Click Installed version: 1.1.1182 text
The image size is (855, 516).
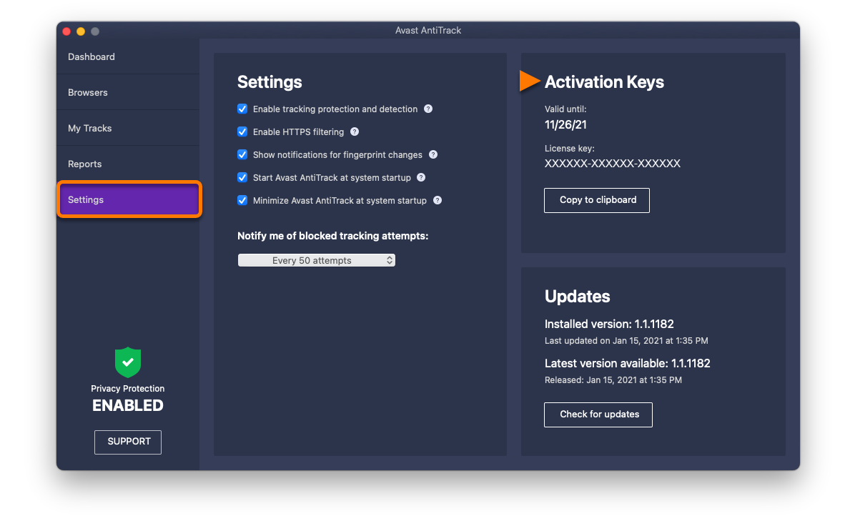(x=609, y=324)
